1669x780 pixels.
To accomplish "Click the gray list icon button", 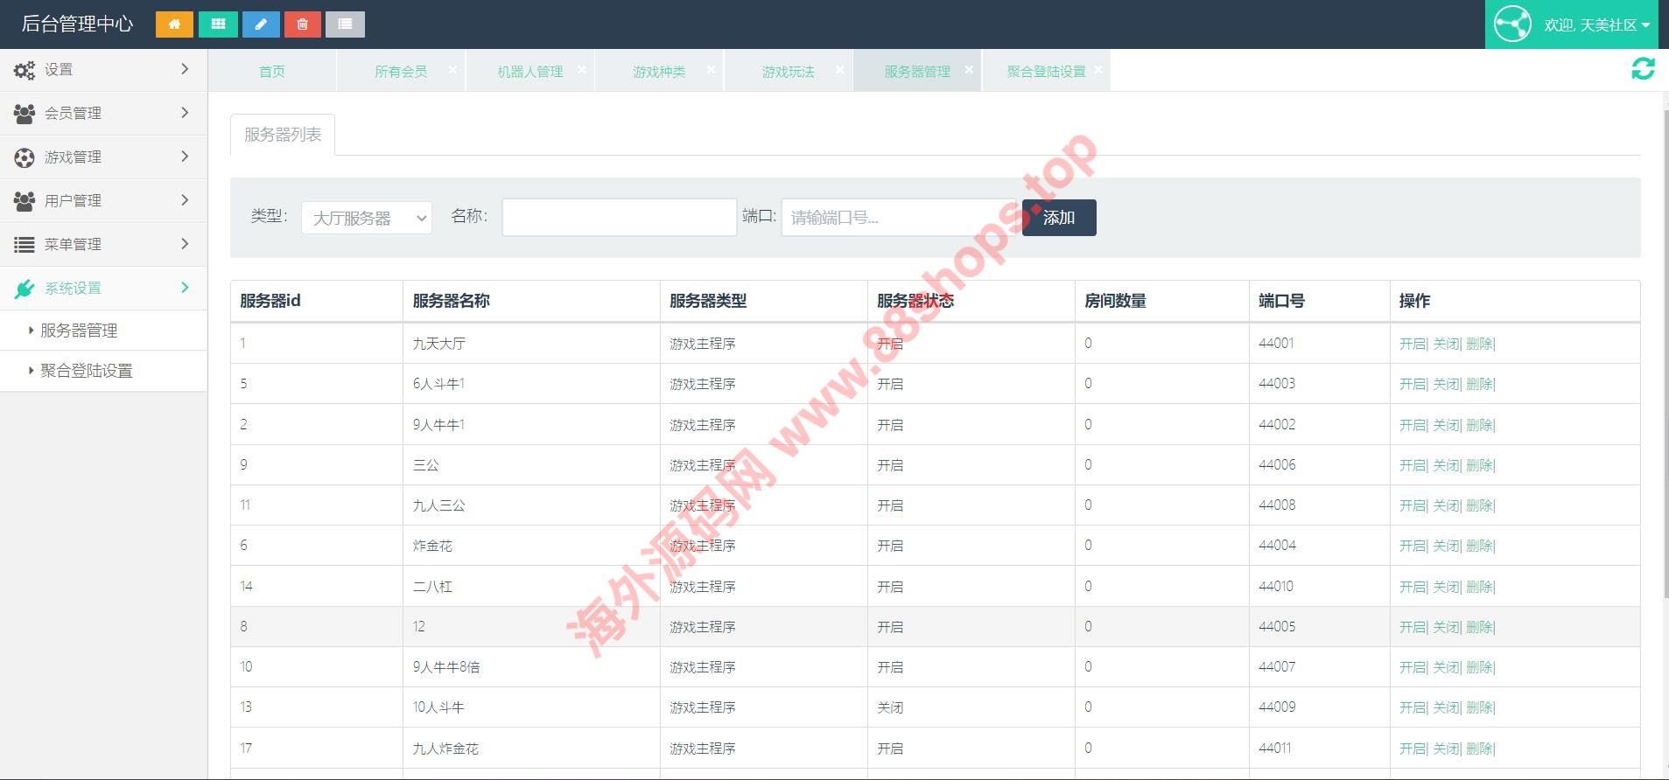I will 345,24.
